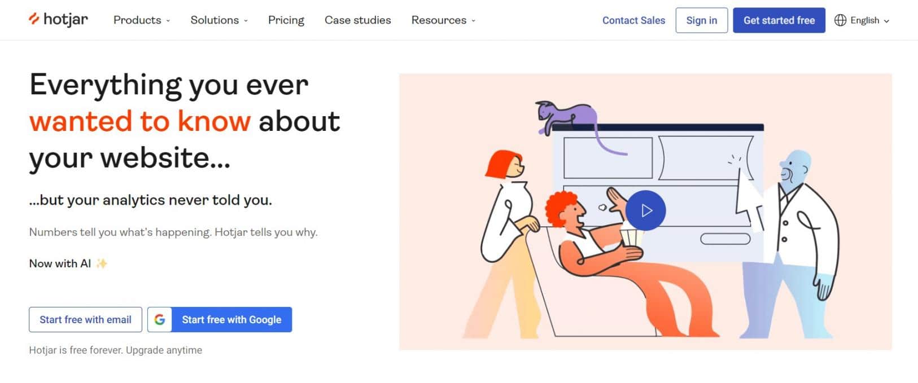The width and height of the screenshot is (918, 383).
Task: Click the globe language icon
Action: (x=840, y=20)
